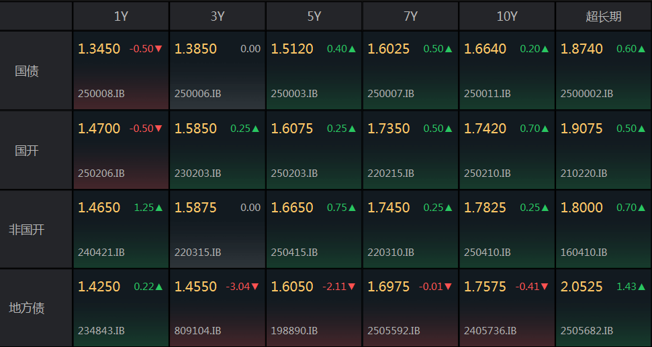This screenshot has height=347, width=652.
Task: Click the green up arrow next to 1.25 in 非国开 1Y
Action: 159,208
